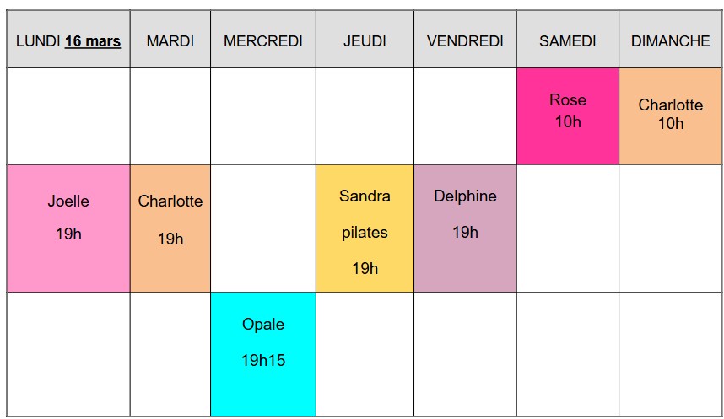
Task: Select empty Wednesday cell beside Charlotte 19h
Action: [x=263, y=228]
